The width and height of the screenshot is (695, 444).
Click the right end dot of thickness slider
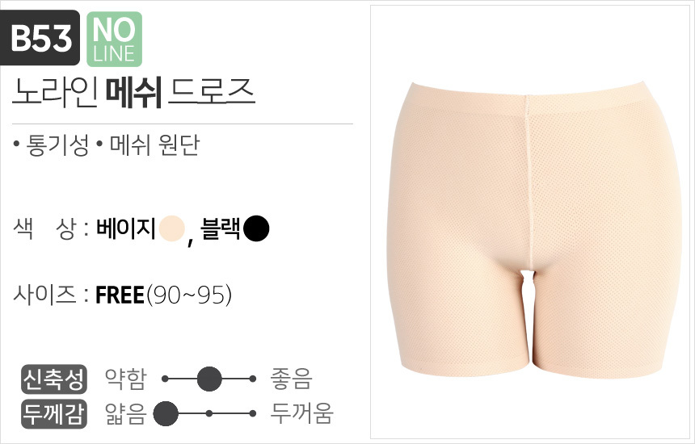253,413
